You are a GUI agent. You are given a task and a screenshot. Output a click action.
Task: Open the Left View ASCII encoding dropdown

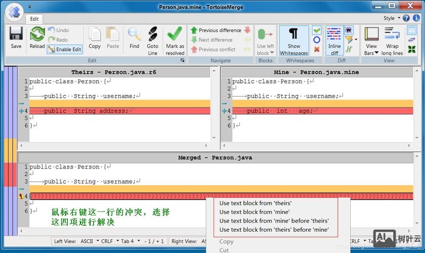(x=89, y=241)
